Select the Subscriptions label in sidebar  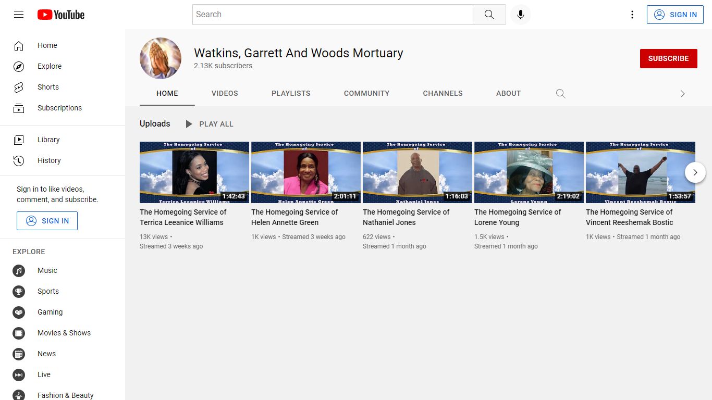click(59, 108)
